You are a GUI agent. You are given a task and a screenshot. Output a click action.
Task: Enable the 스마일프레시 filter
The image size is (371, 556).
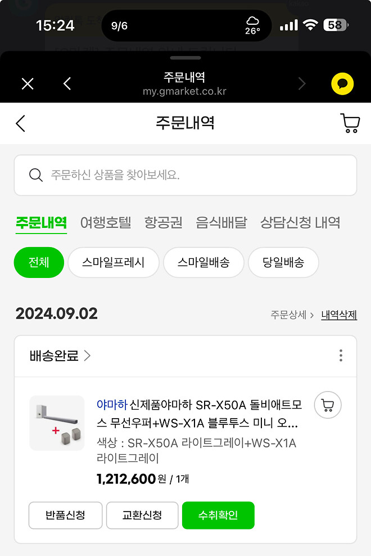point(113,263)
